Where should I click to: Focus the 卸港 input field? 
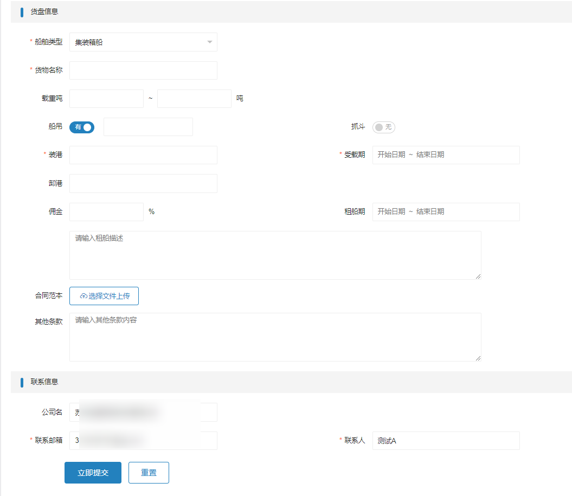click(143, 183)
